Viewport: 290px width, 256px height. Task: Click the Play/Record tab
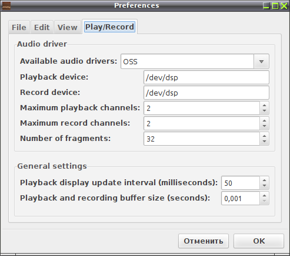(109, 27)
